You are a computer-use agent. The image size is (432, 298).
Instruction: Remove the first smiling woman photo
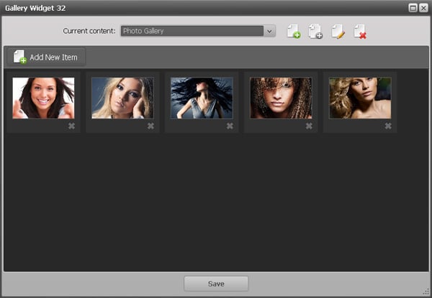(71, 126)
